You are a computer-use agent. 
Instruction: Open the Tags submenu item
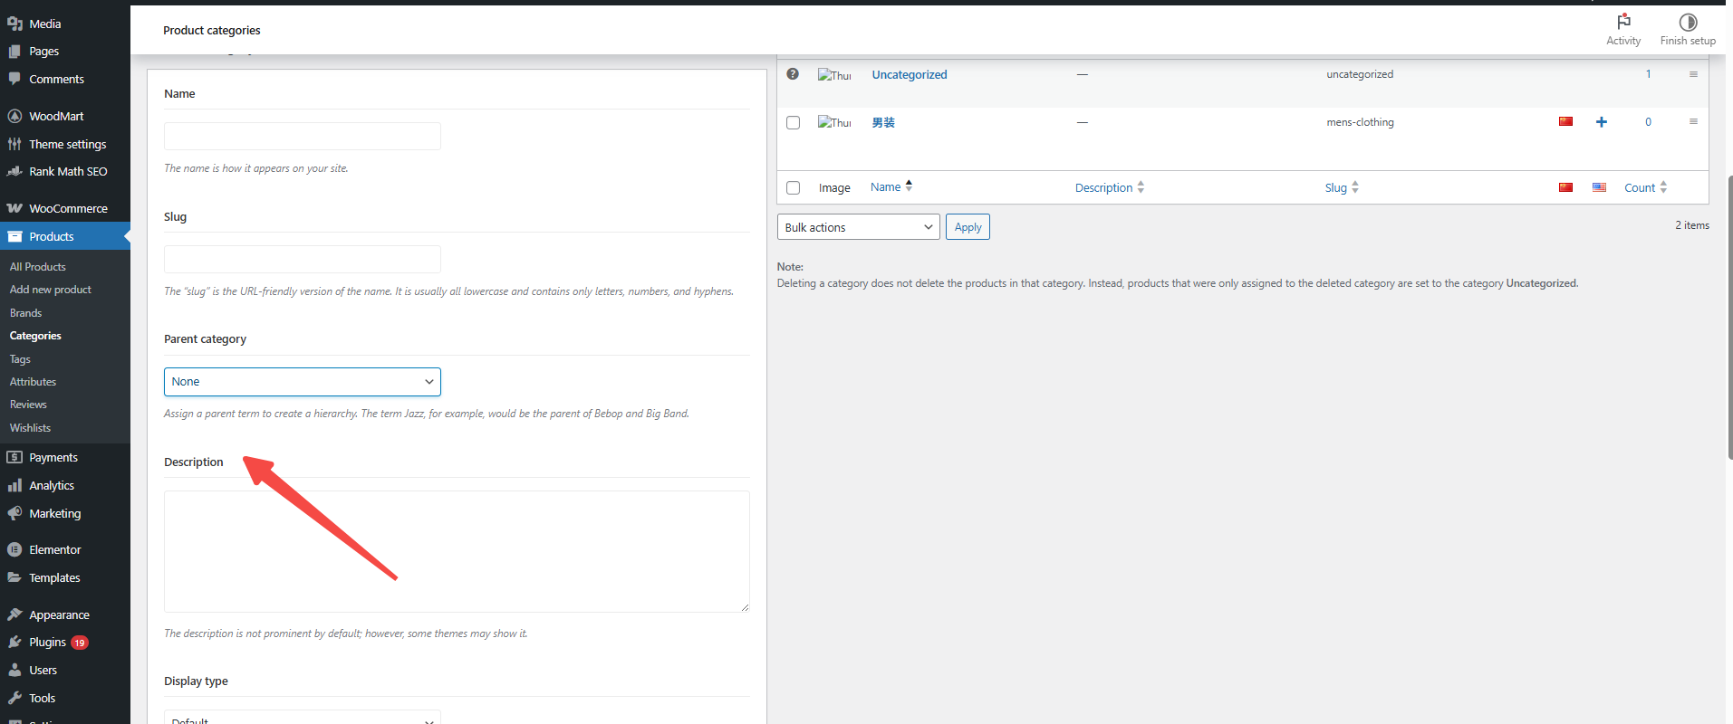pyautogui.click(x=20, y=359)
